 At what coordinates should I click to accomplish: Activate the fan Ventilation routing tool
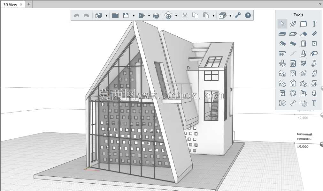(282, 83)
